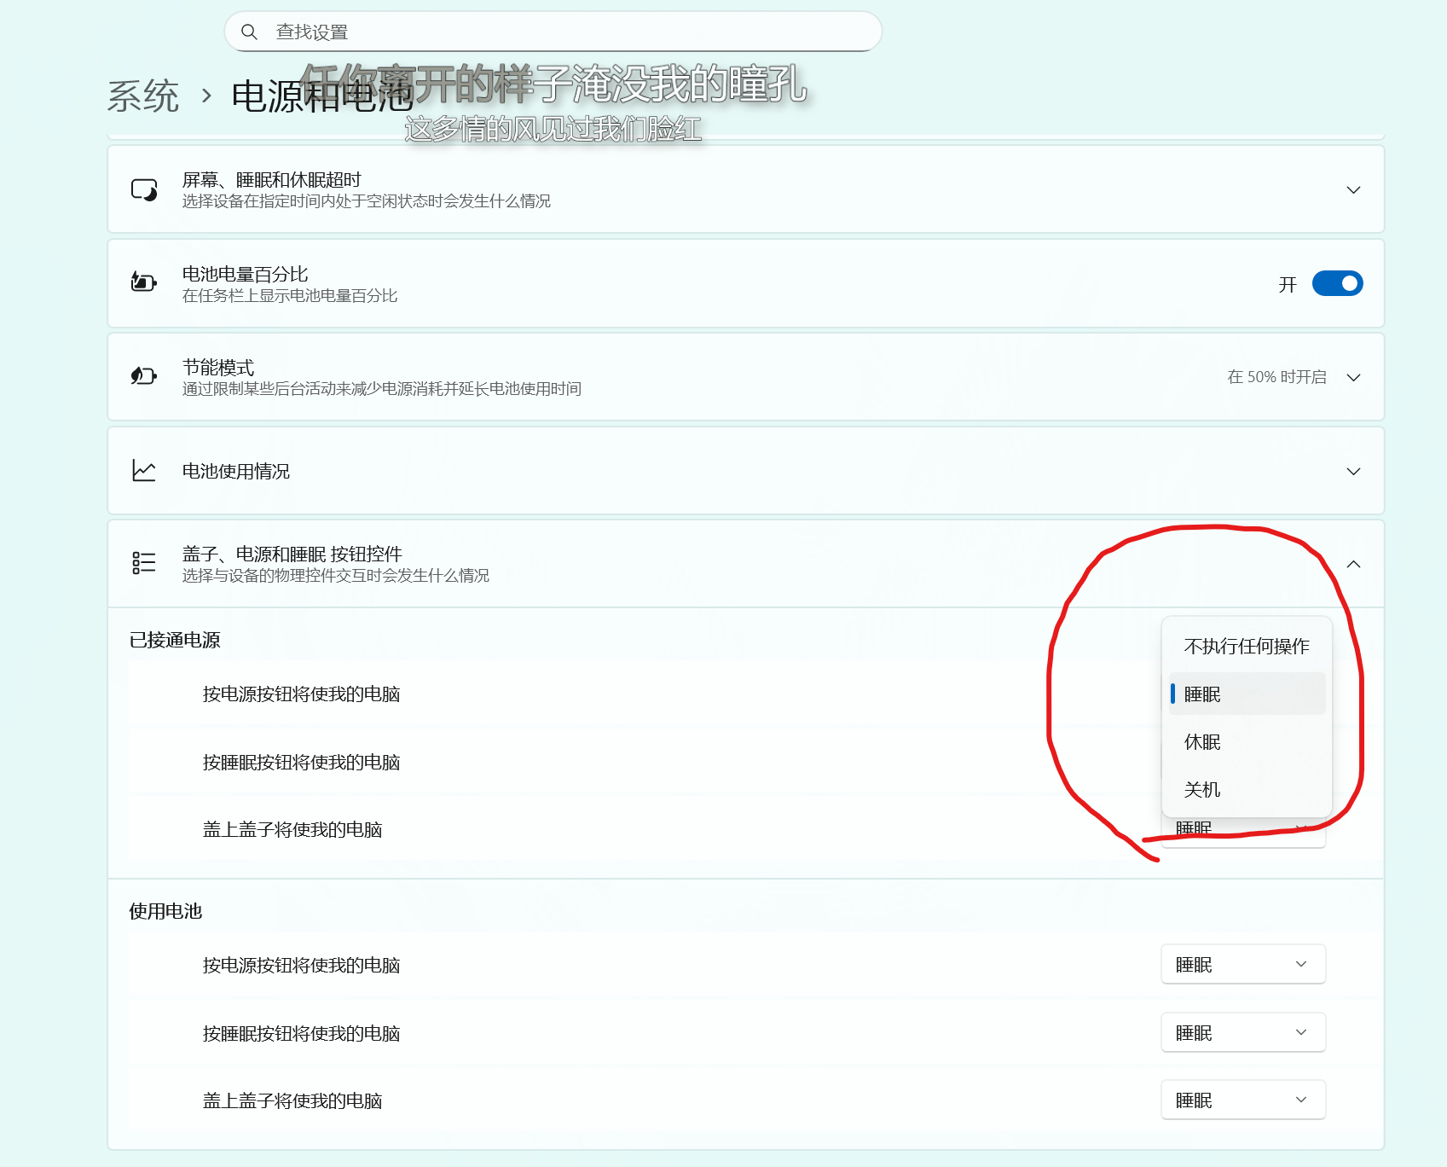Expand the 电池使用情况 section
Image resolution: width=1447 pixels, height=1167 pixels.
tap(1352, 470)
